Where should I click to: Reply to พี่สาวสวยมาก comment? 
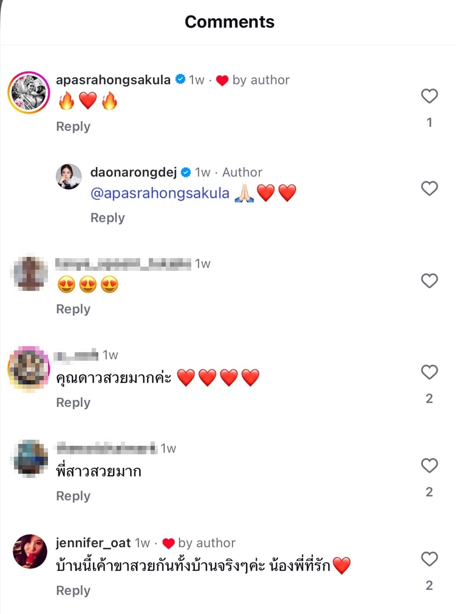73,496
